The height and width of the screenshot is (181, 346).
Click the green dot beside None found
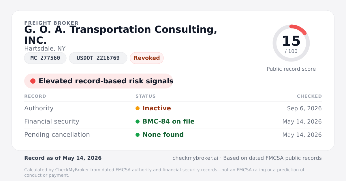138,135
